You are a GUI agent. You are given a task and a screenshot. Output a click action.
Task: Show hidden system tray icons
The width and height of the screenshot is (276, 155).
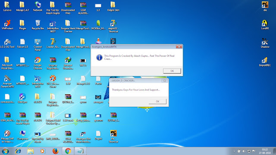coord(234,151)
